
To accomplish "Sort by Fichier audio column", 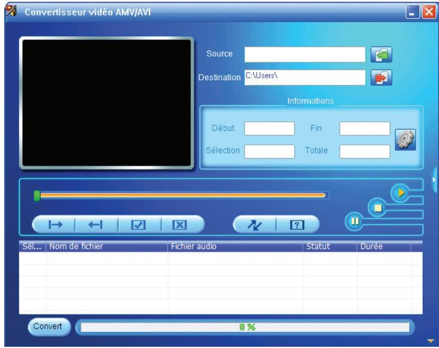I will pyautogui.click(x=235, y=246).
